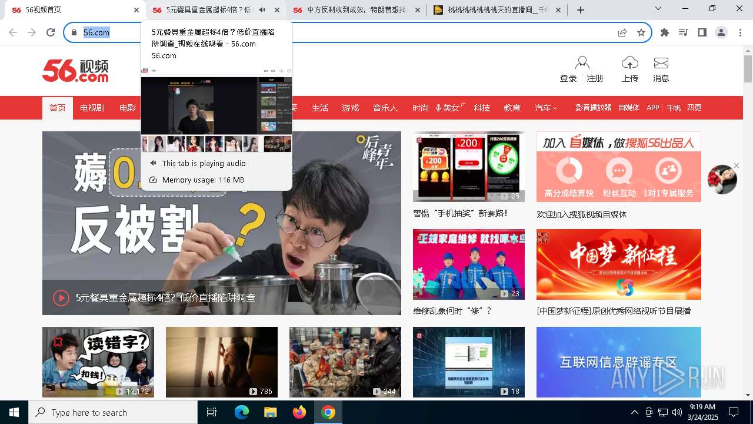Switch to the 桃桃桃 直播间 browser tab
Screen dimensions: 753x424
(x=497, y=10)
